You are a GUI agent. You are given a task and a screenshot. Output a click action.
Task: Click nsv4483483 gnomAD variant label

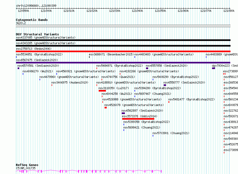tap(164, 54)
